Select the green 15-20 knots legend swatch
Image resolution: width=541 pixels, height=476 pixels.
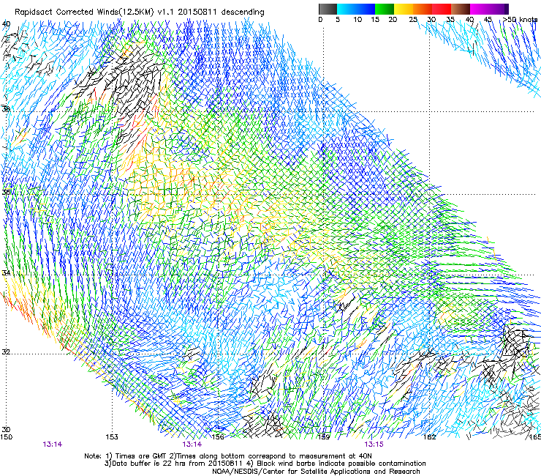tap(385, 9)
